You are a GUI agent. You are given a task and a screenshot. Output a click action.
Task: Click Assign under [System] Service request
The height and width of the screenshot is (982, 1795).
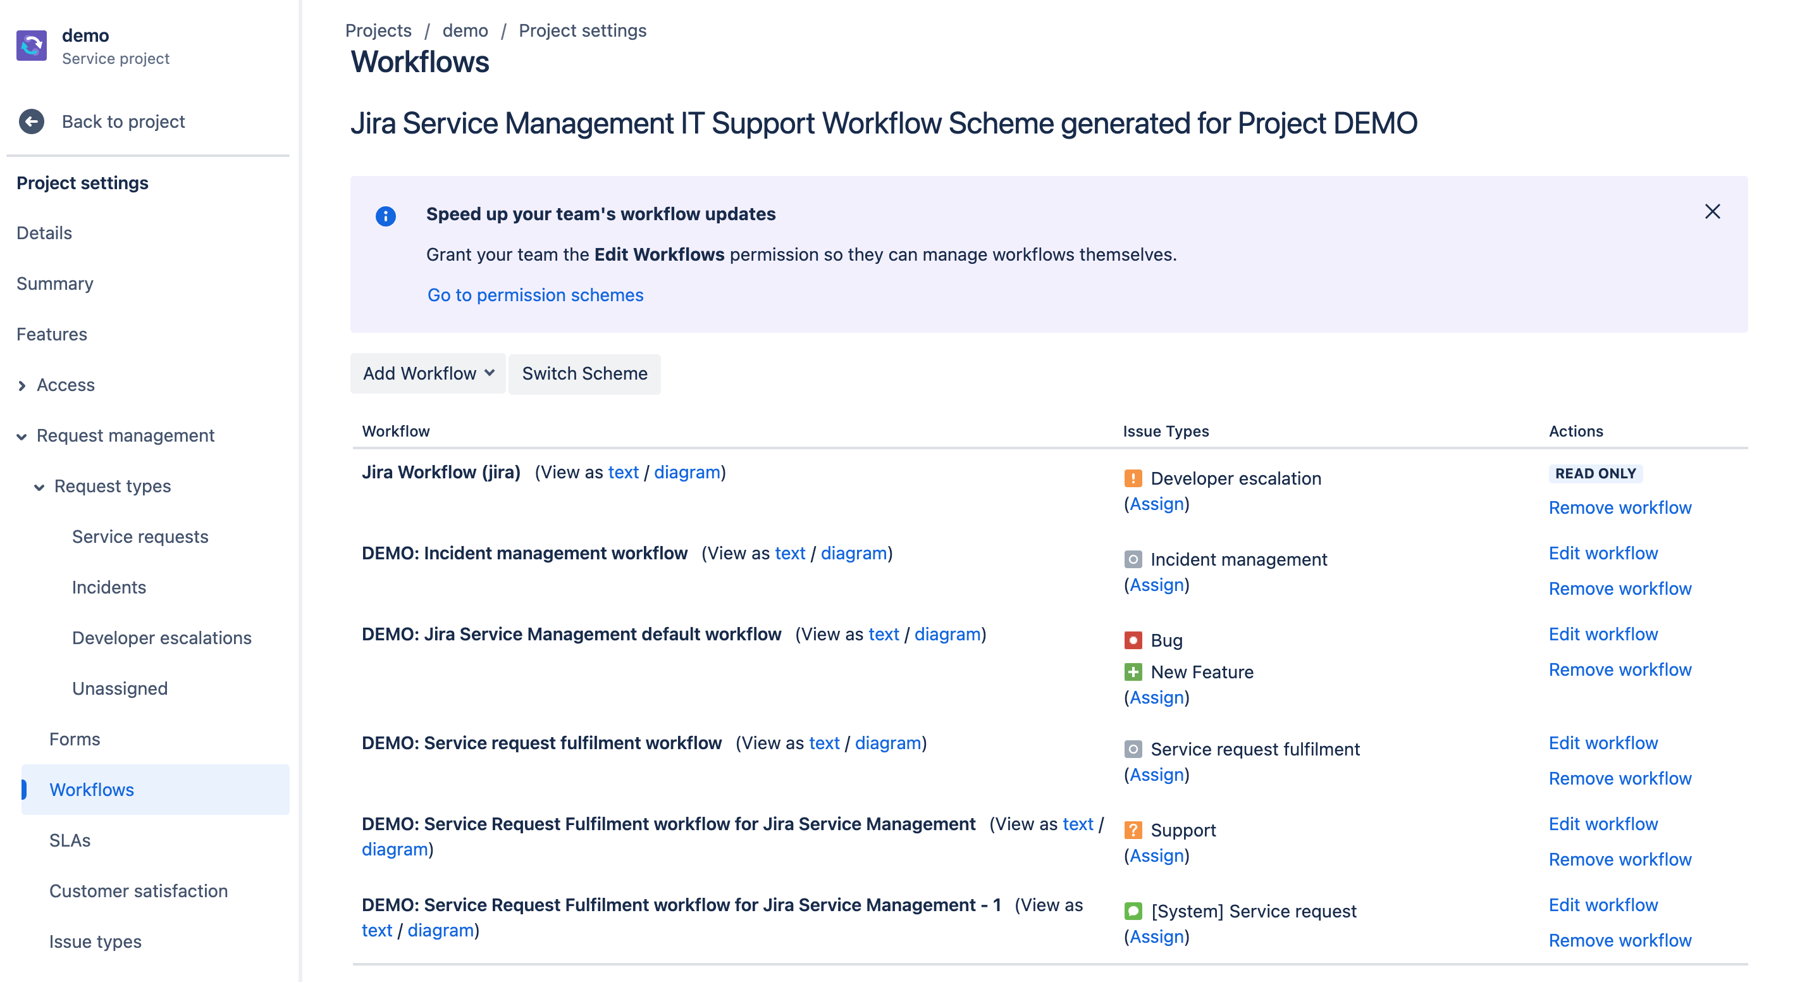1156,936
